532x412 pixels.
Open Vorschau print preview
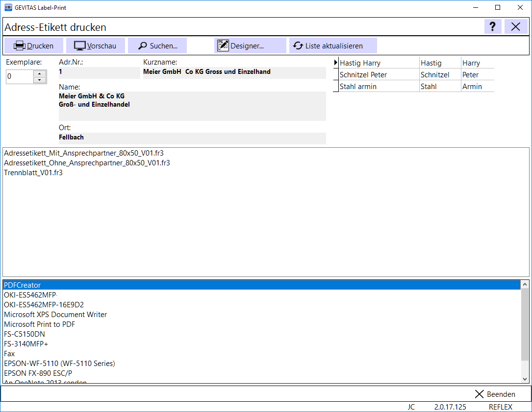click(x=95, y=46)
